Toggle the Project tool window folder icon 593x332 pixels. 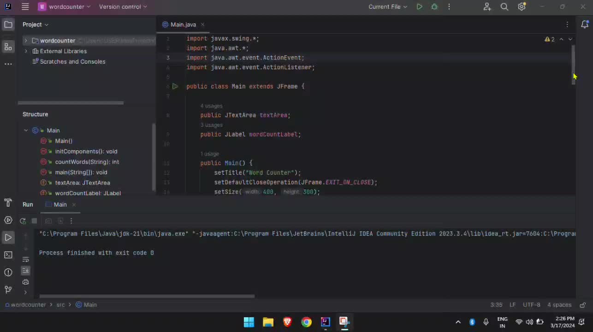tap(8, 24)
